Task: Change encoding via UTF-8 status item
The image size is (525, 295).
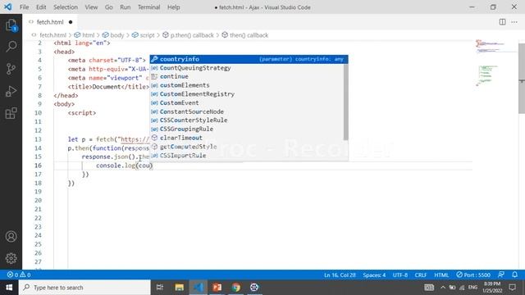Action: [400, 275]
